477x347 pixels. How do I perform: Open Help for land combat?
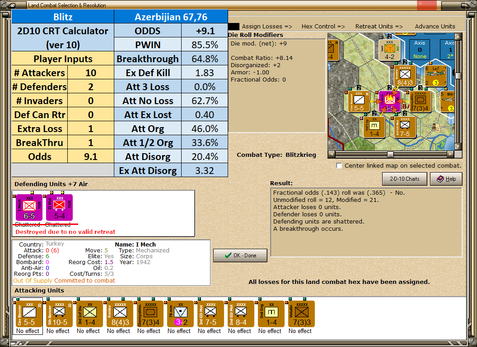(446, 179)
